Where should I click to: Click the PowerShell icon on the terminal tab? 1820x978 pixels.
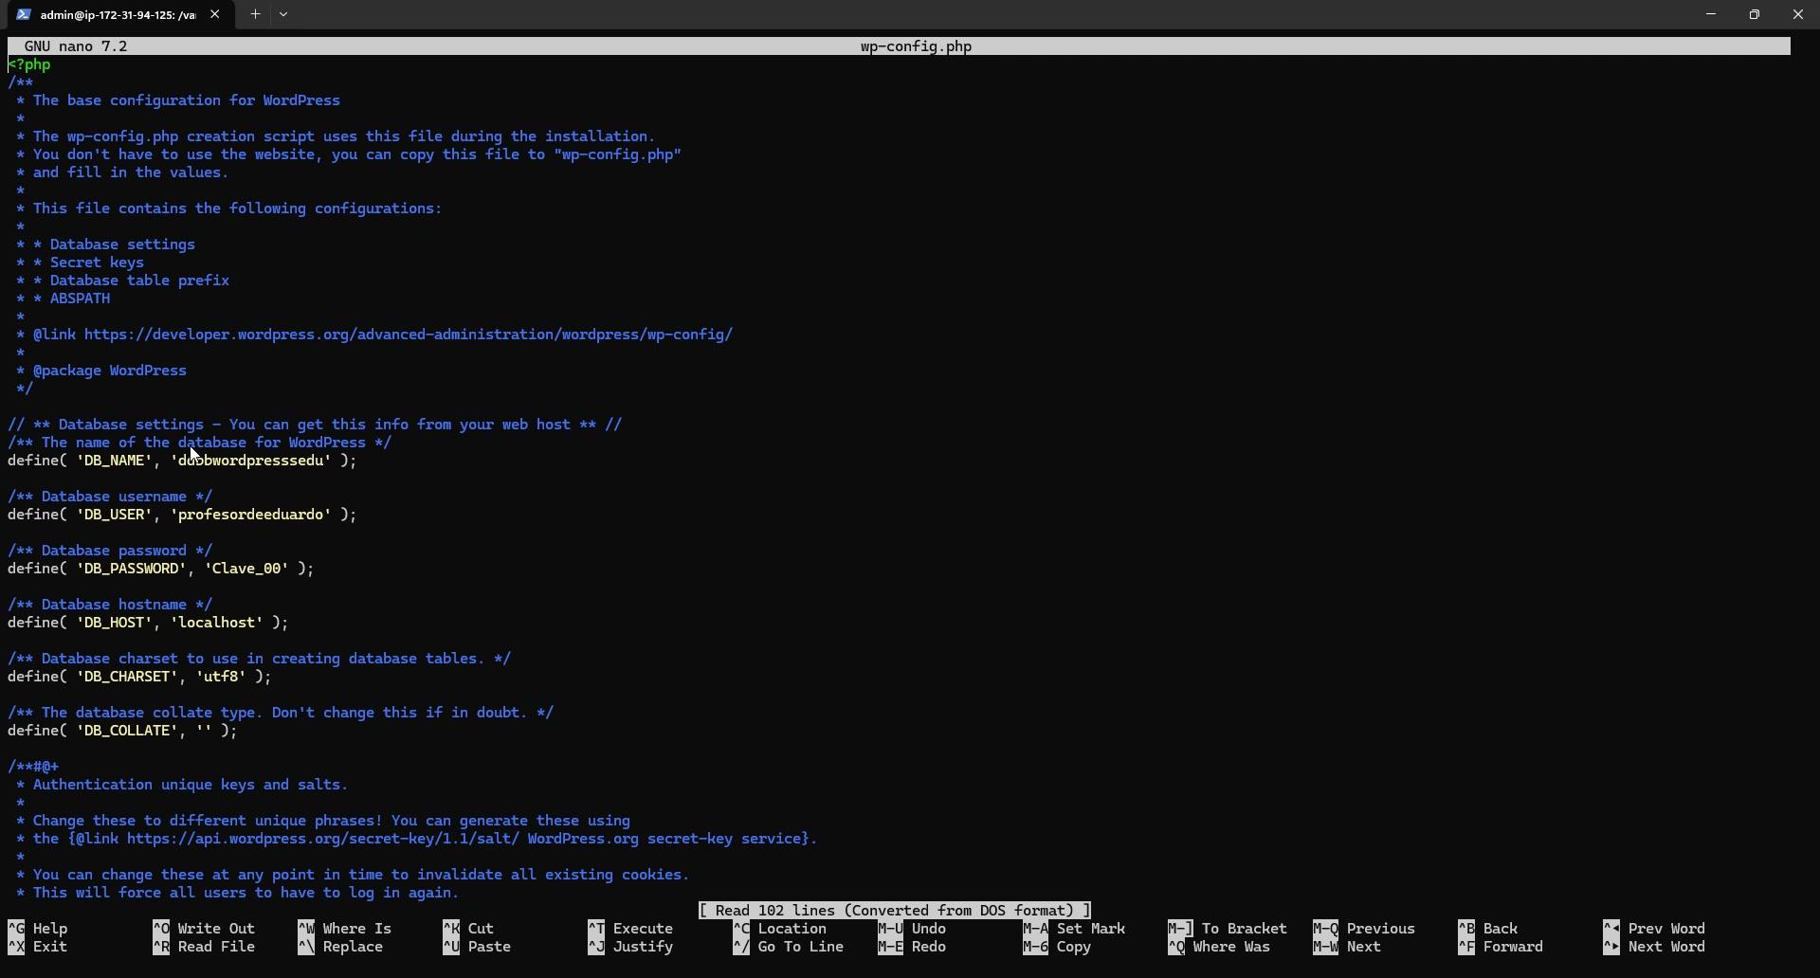coord(24,14)
